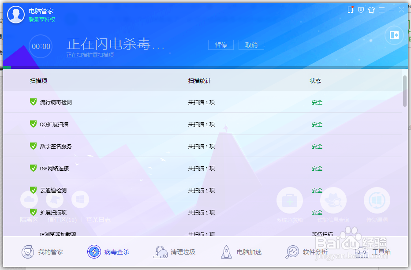
Task: Cancel the scan with 取消 button
Action: point(251,45)
